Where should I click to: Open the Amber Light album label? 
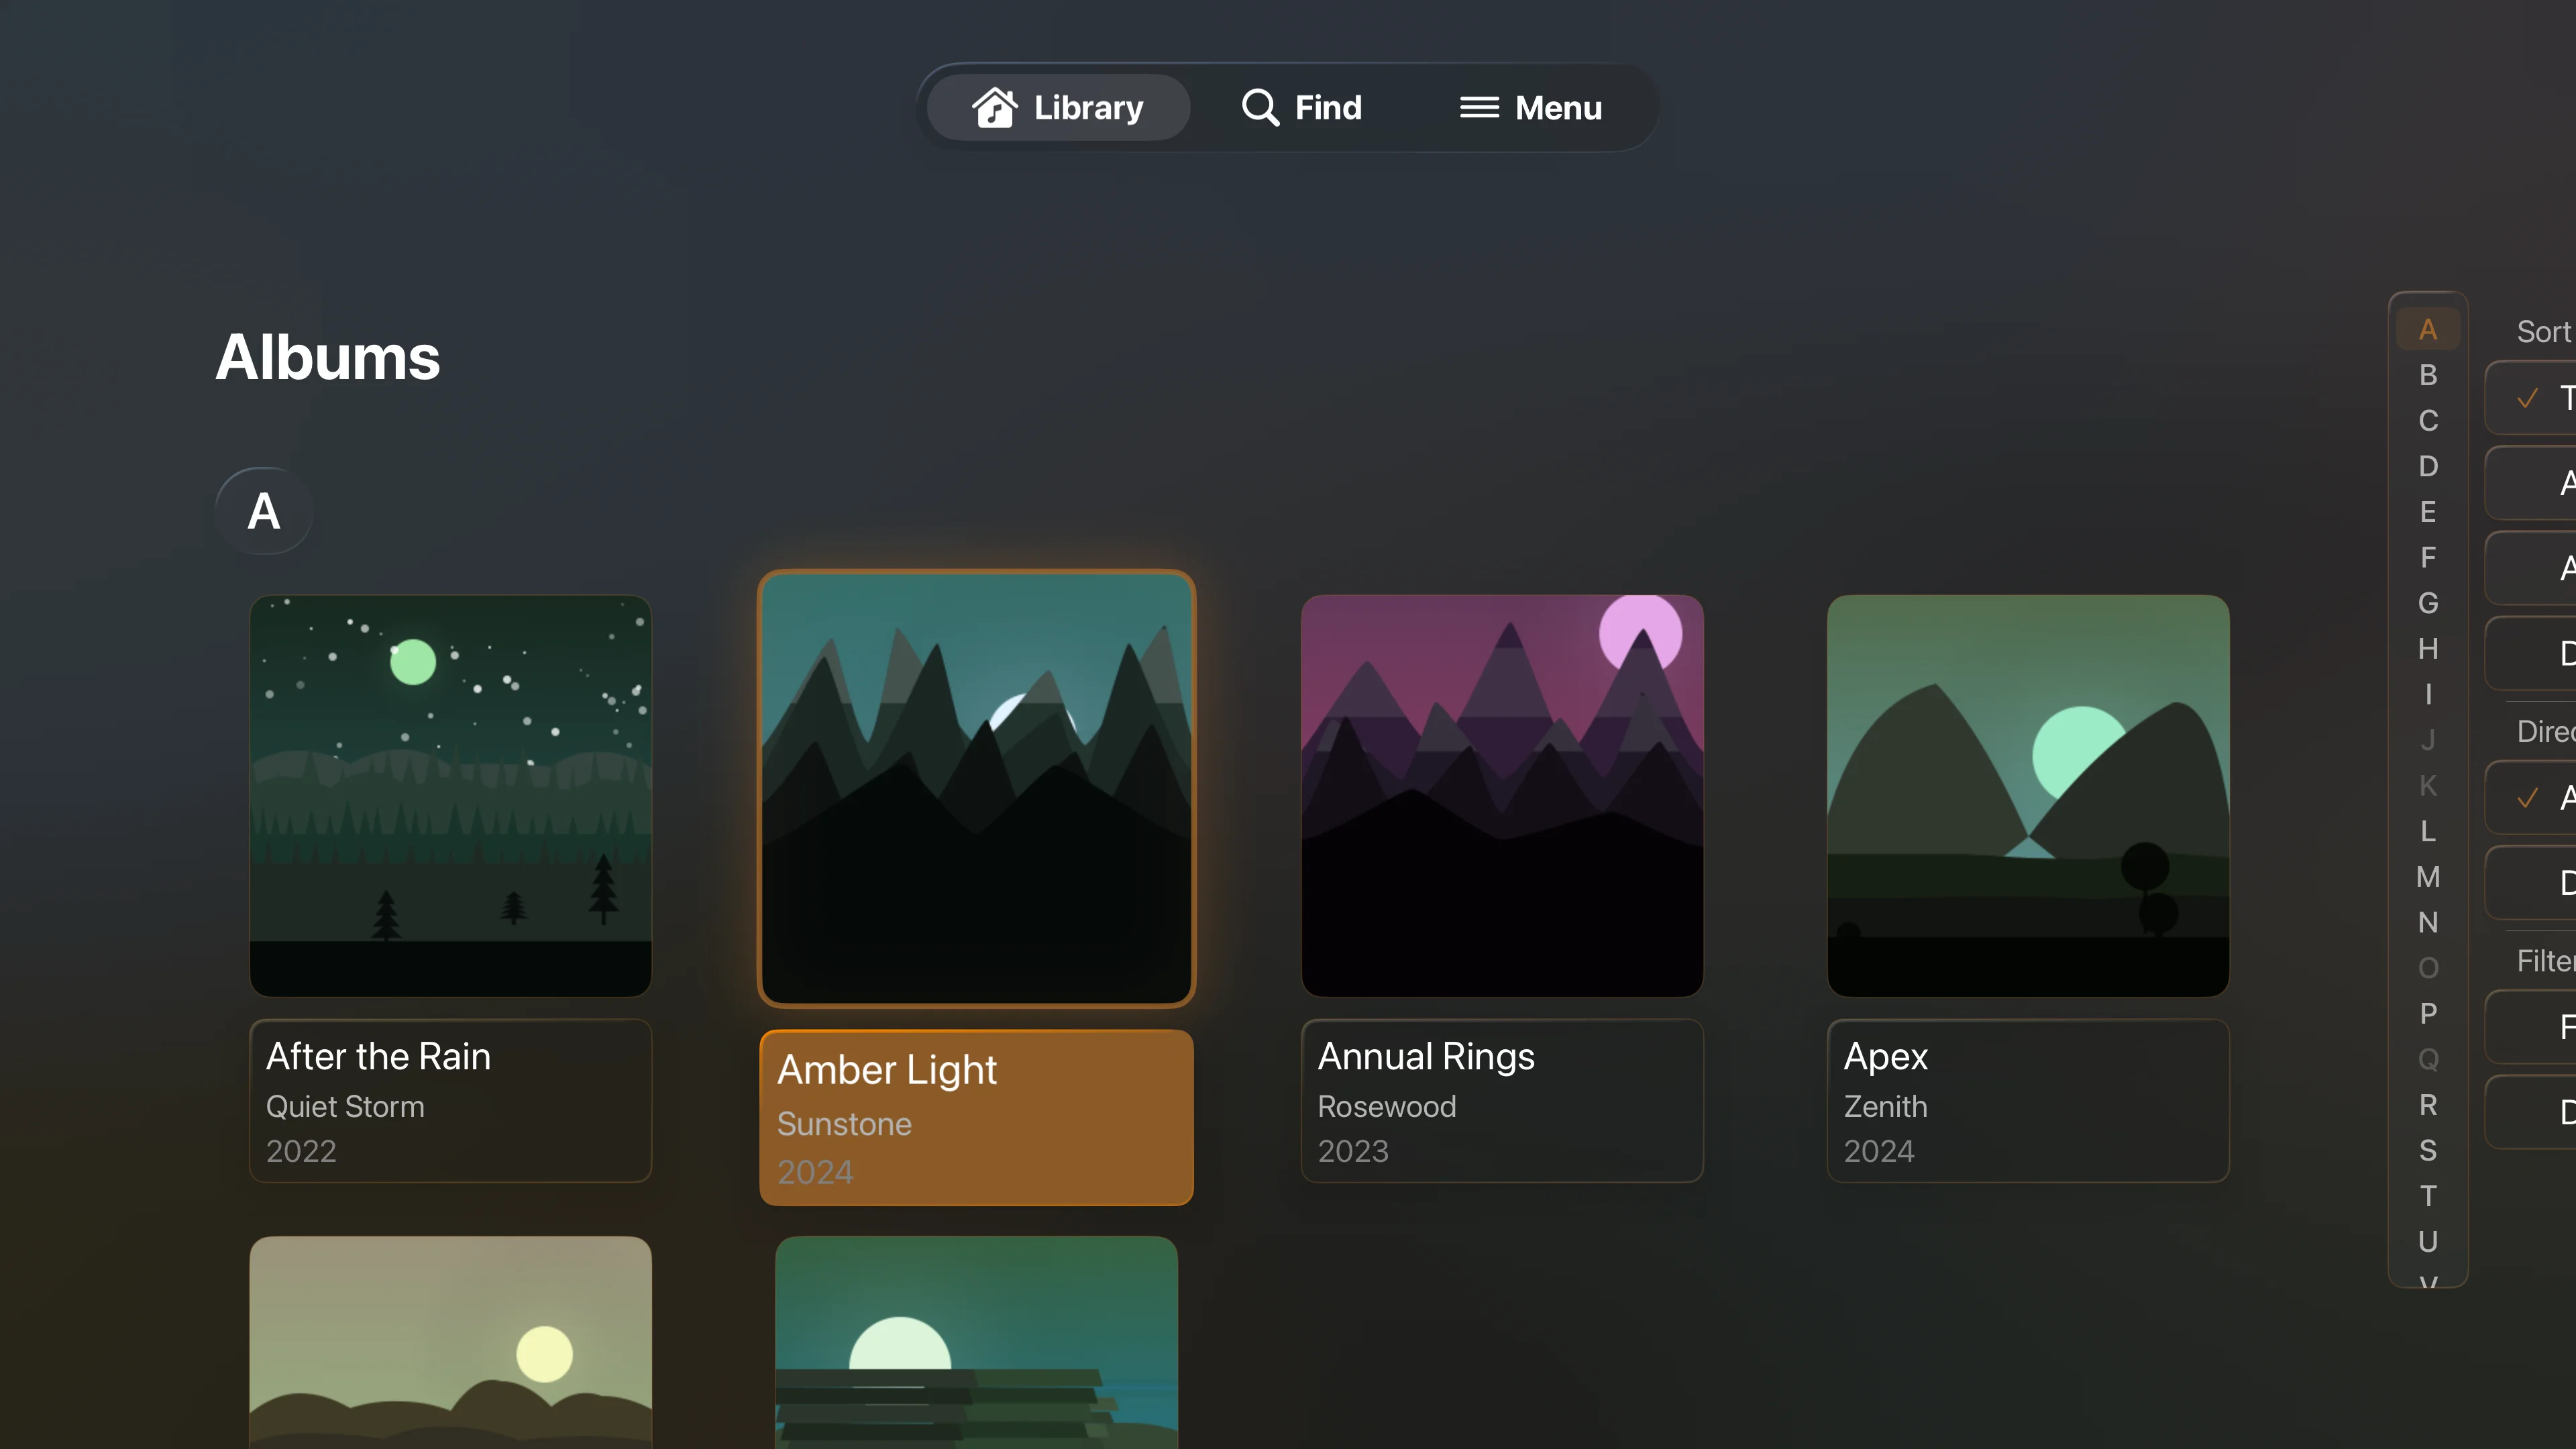[976, 1118]
